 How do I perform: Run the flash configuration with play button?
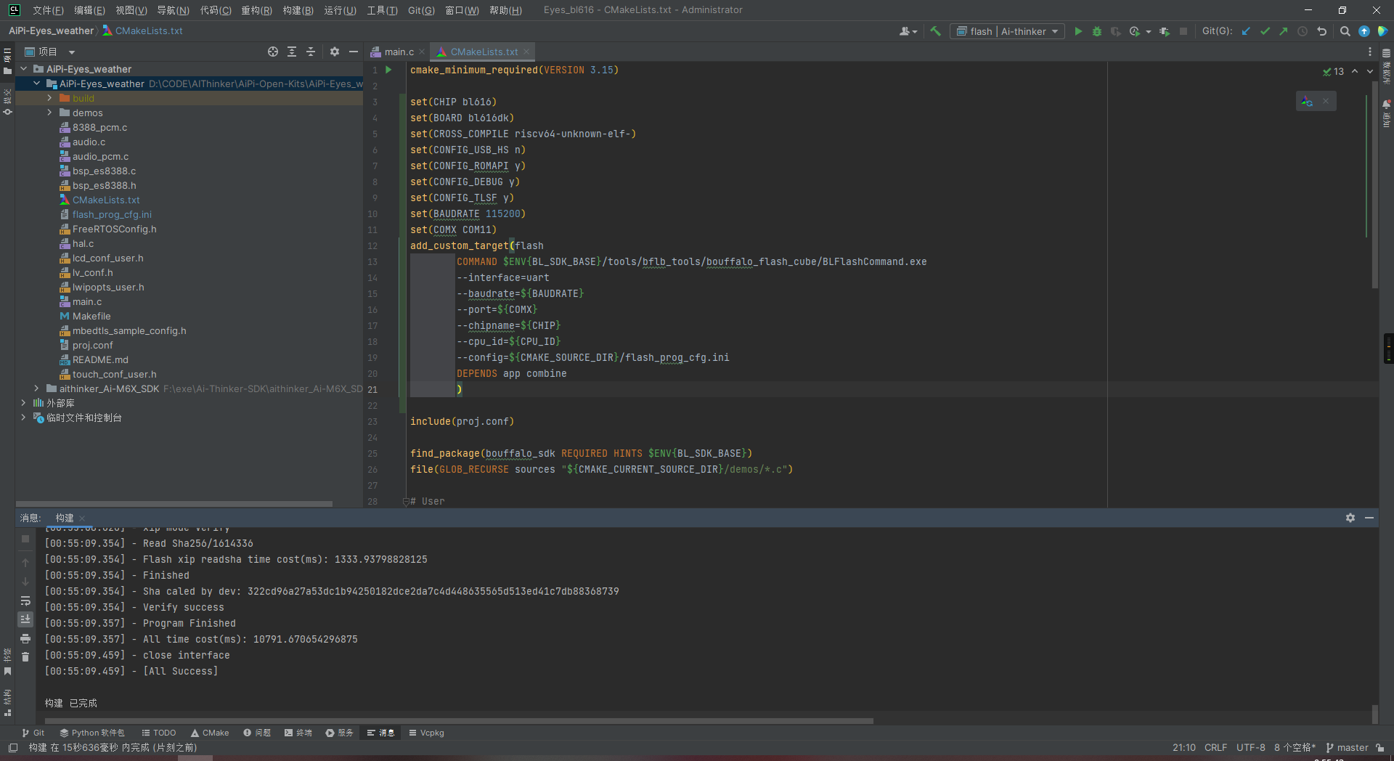point(1078,31)
